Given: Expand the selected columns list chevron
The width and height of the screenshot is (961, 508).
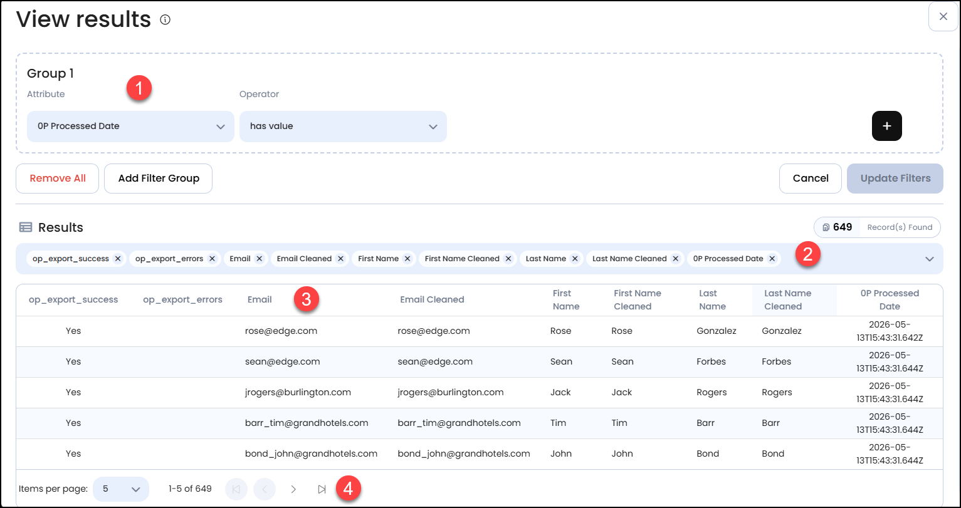Looking at the screenshot, I should (x=930, y=259).
